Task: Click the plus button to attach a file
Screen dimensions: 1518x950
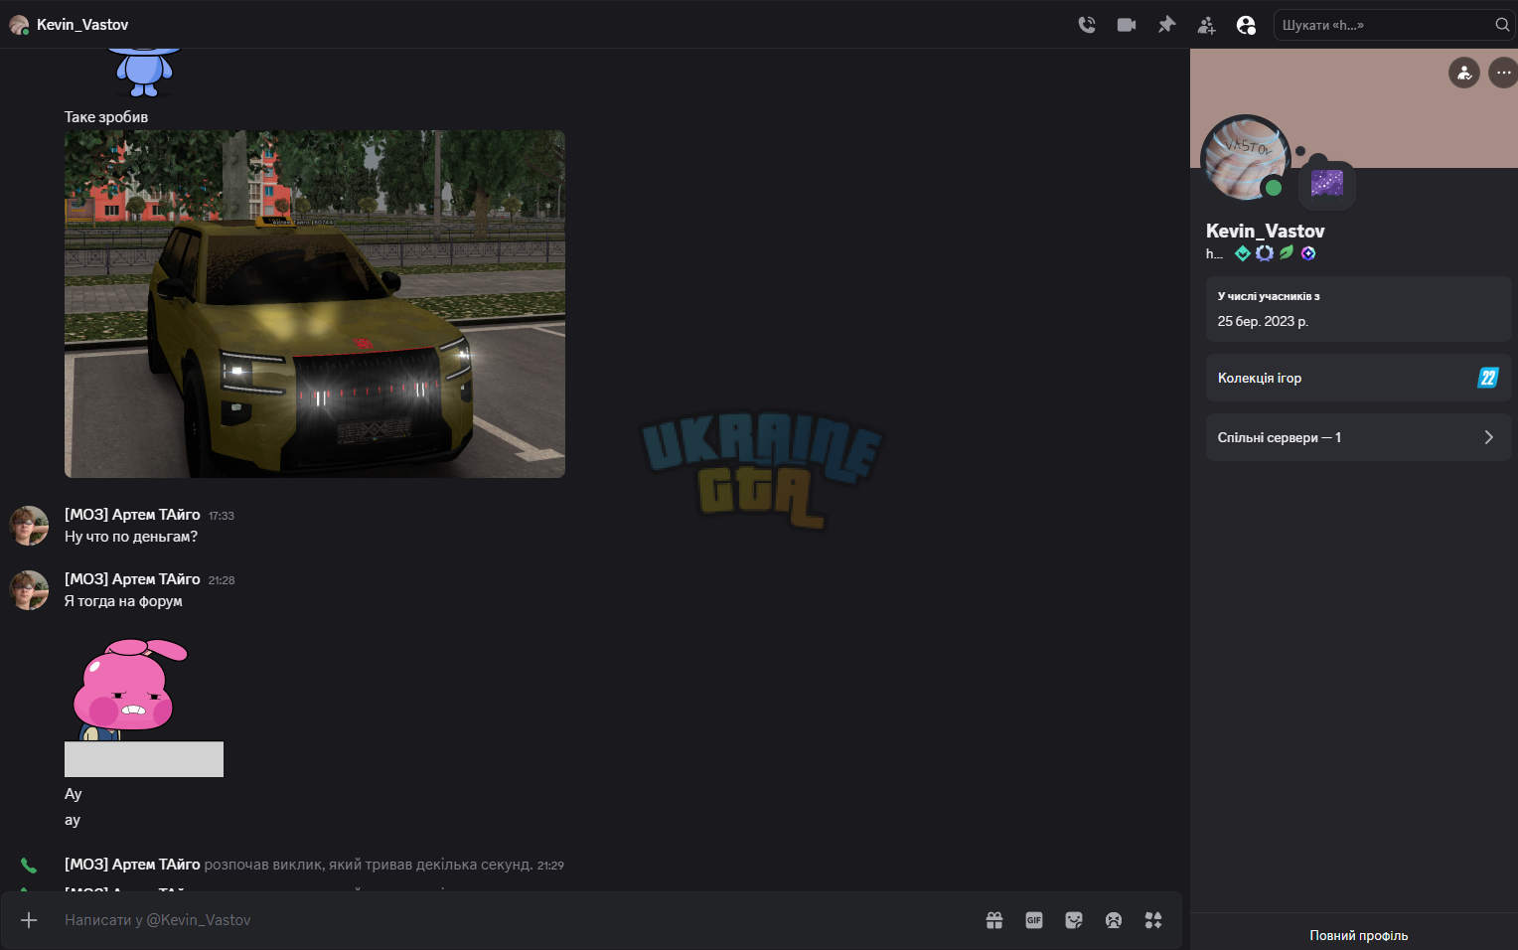Action: [x=29, y=920]
